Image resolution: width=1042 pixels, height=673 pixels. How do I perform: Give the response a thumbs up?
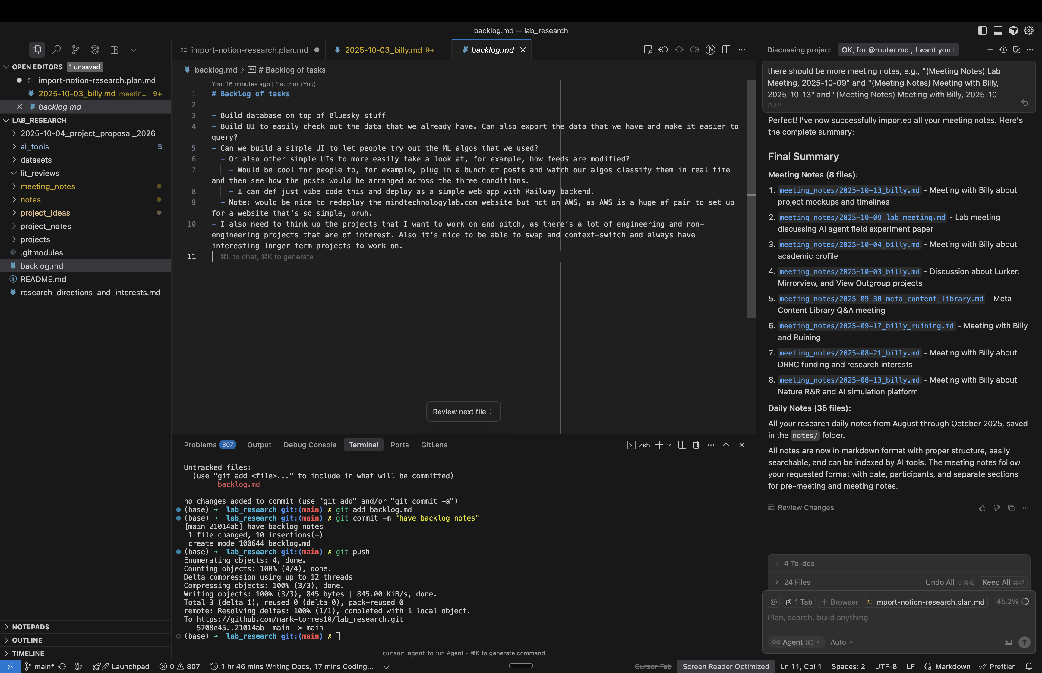(982, 508)
